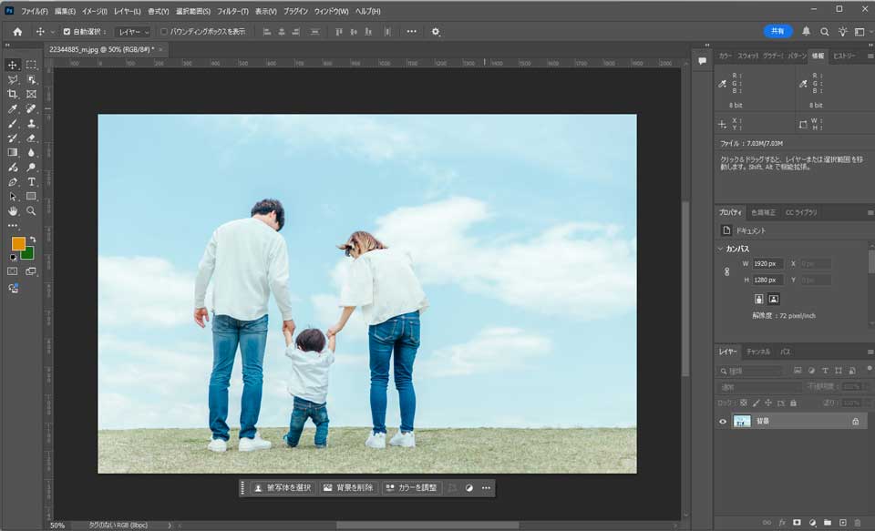Select the Dodge tool
875x531 pixels.
tap(31, 167)
